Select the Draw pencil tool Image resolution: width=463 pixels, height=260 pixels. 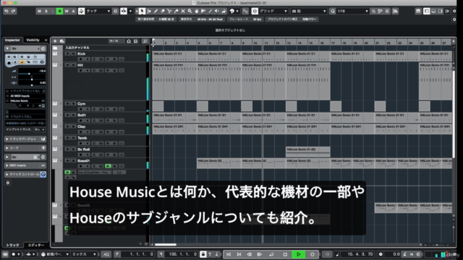(x=156, y=12)
